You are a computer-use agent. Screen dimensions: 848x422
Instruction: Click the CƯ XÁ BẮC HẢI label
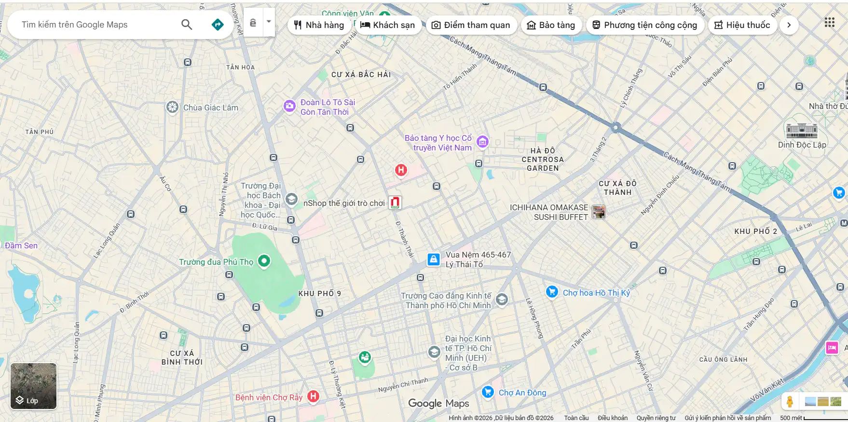361,74
